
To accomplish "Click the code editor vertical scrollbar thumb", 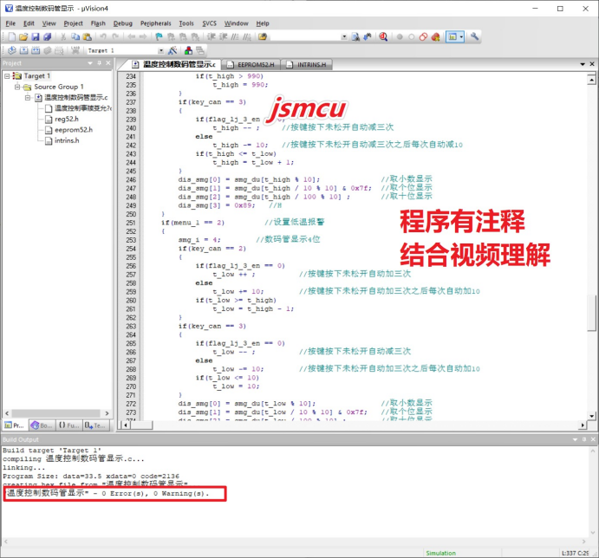I will coord(592,313).
